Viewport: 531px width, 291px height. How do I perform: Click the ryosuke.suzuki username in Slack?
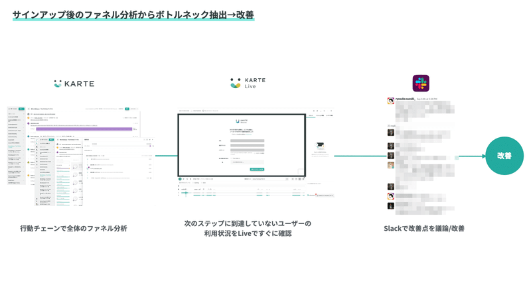405,99
